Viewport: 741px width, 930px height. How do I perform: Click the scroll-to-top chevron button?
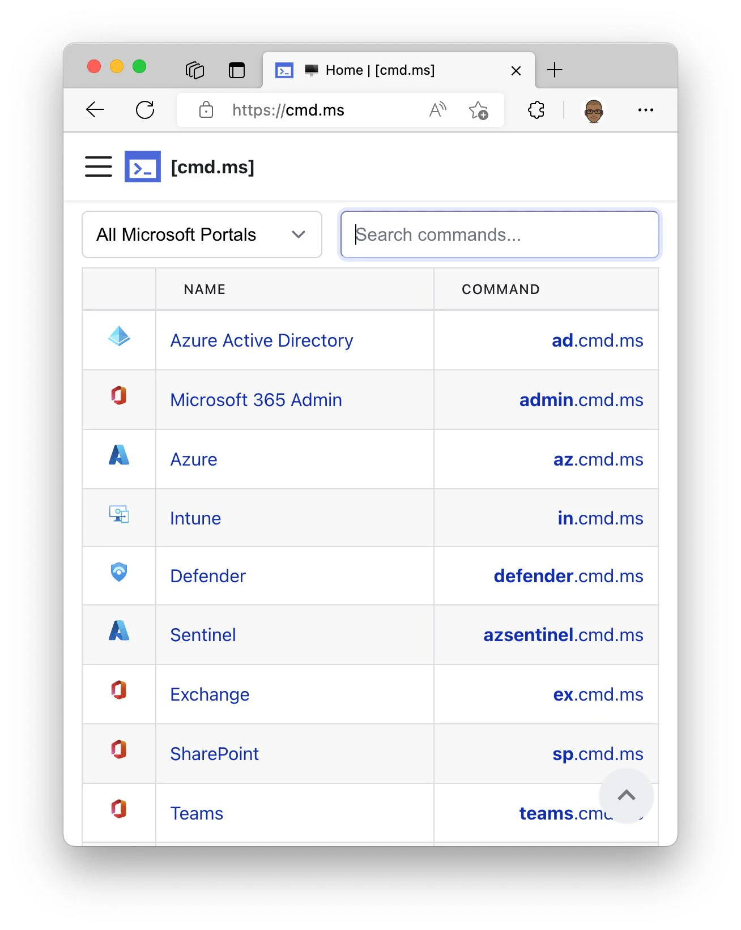click(627, 795)
